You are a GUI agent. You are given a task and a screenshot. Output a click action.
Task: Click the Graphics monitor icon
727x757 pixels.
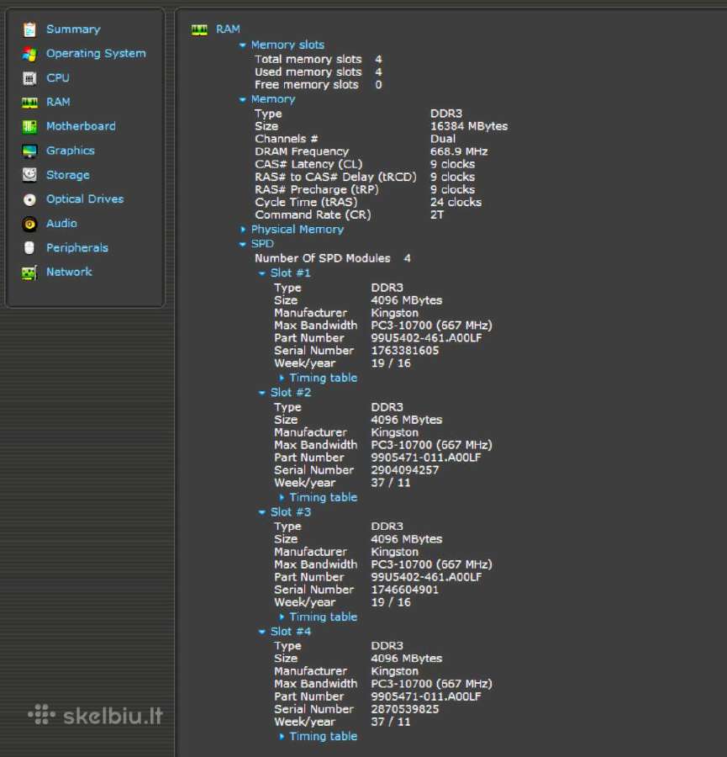pos(29,151)
